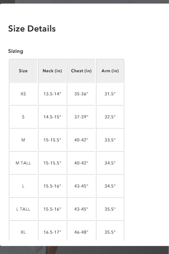169x254 pixels.
Task: Click the Arm (in) column header
Action: point(110,70)
